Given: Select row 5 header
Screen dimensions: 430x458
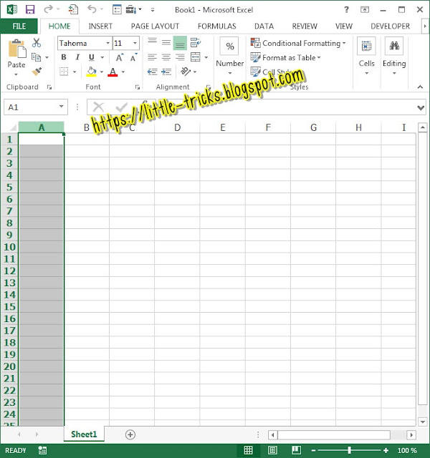Looking at the screenshot, I should (9, 187).
